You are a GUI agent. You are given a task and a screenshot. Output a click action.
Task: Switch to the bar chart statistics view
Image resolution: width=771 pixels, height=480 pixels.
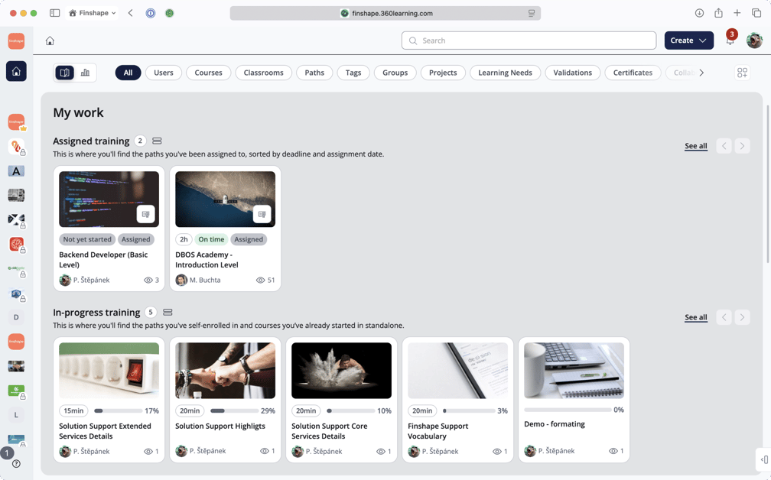click(85, 73)
